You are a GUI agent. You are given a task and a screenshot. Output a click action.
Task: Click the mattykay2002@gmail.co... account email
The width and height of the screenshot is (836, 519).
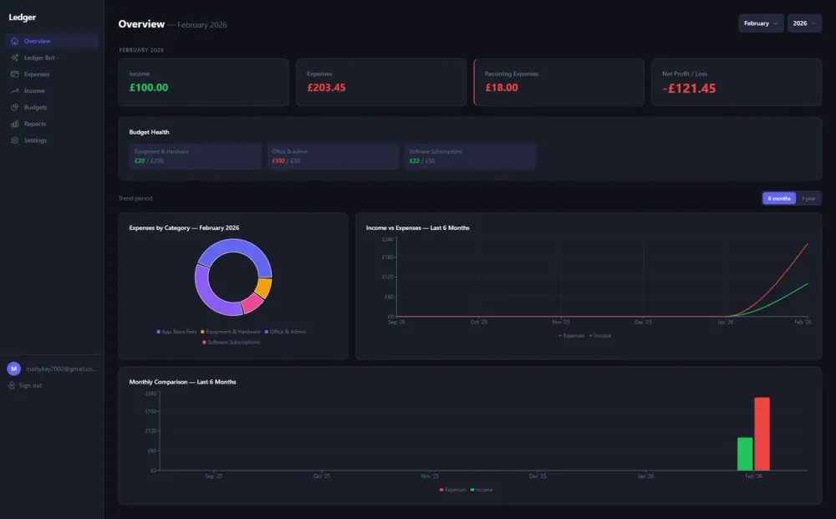[61, 369]
